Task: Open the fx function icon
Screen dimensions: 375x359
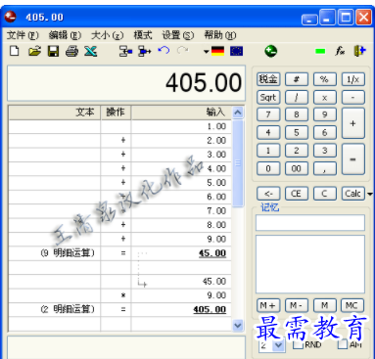Action: click(x=340, y=51)
